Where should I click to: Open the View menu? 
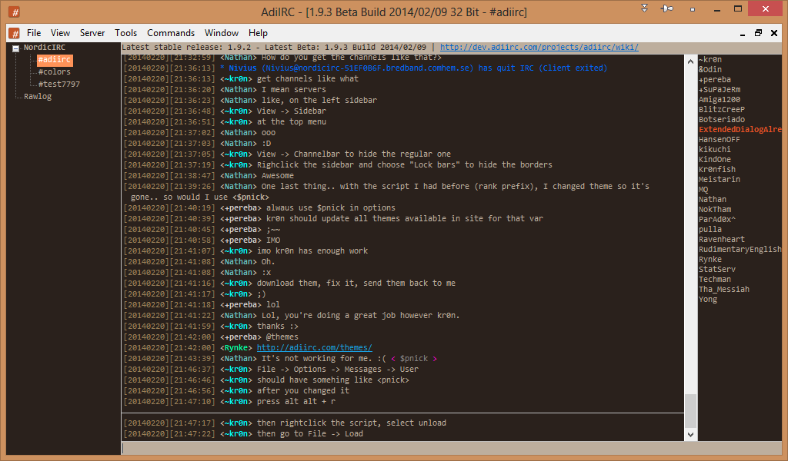(60, 33)
